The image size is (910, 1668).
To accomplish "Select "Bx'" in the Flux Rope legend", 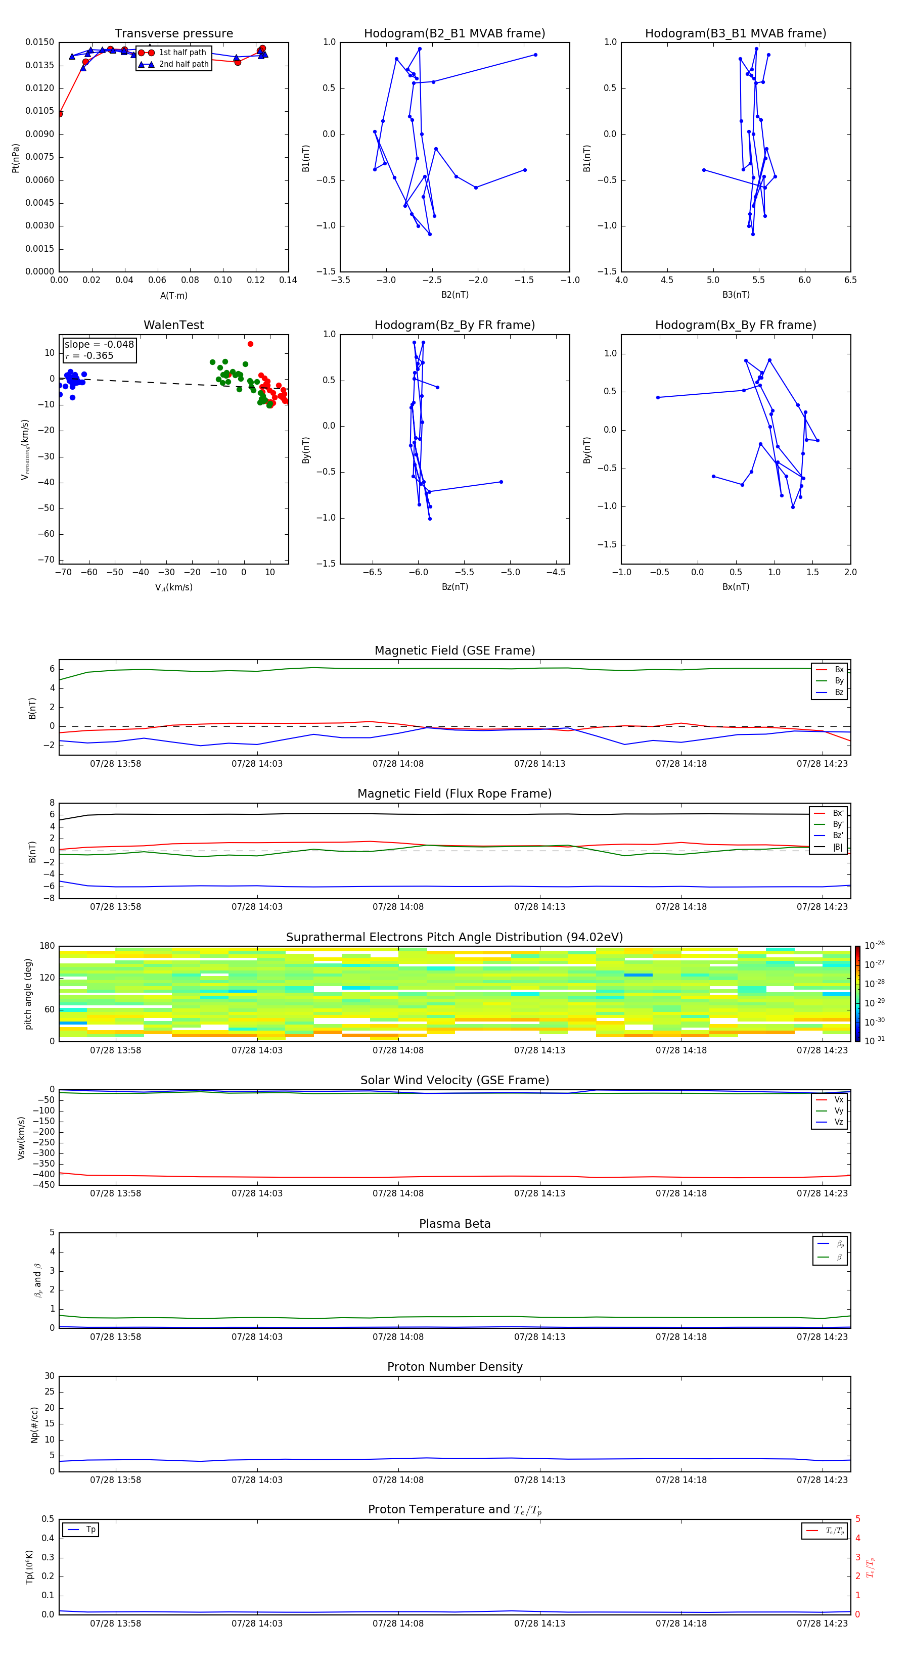I will click(829, 813).
